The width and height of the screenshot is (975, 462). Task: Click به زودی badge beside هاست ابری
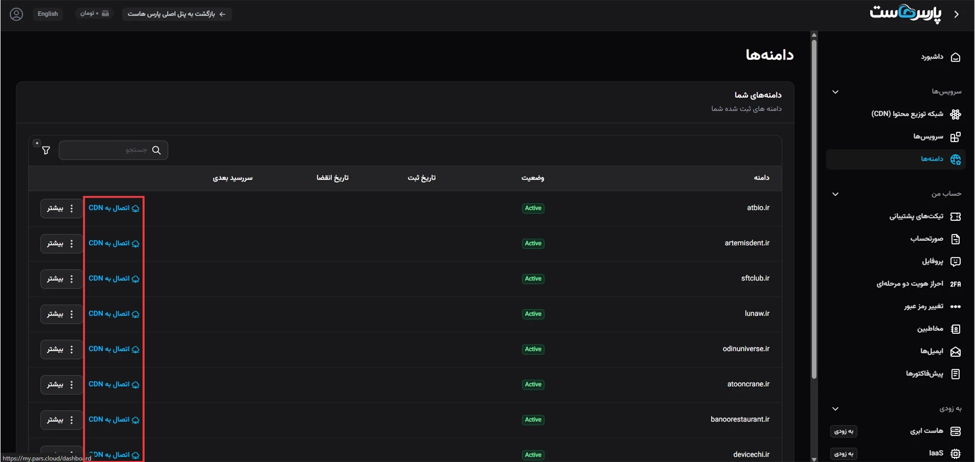coord(844,431)
